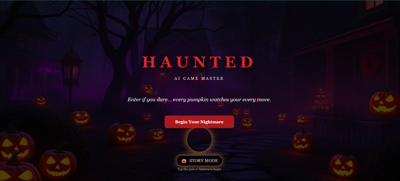
Task: Click the glowing pumpkin beside the porch fence
Action: (304, 141)
